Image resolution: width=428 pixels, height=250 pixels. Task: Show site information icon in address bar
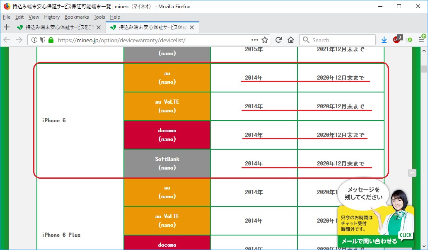pos(34,40)
